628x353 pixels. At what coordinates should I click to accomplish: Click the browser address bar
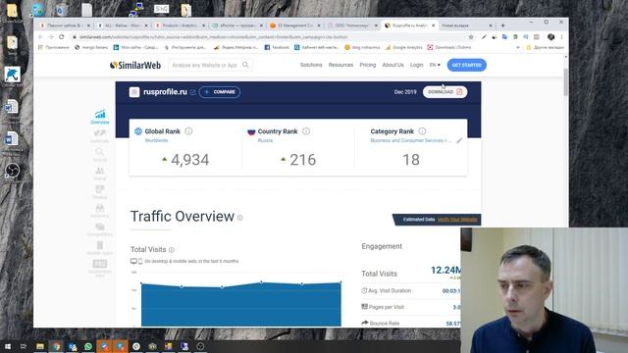pyautogui.click(x=268, y=37)
